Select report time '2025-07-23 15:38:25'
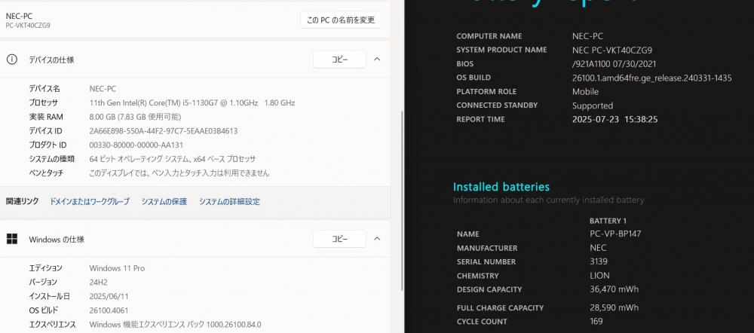This screenshot has height=333, width=754. pyautogui.click(x=615, y=119)
